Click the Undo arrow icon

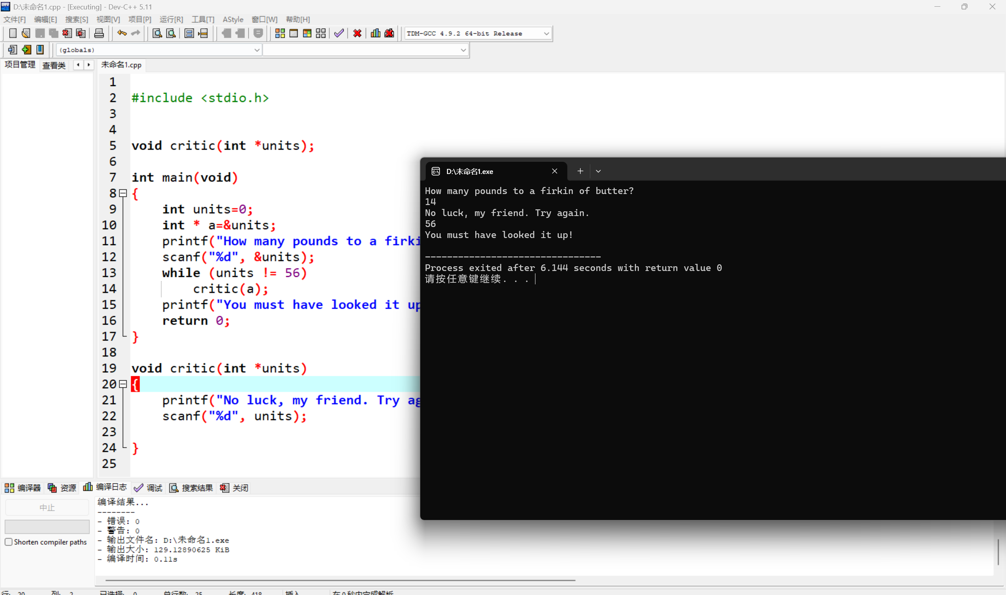pyautogui.click(x=121, y=34)
